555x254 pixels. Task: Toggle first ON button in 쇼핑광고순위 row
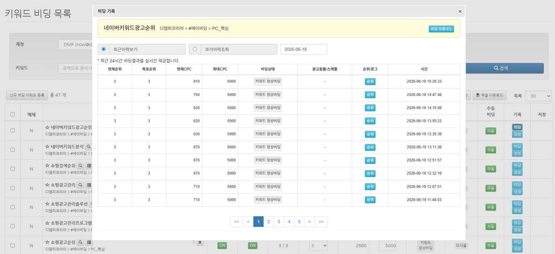tap(222, 246)
